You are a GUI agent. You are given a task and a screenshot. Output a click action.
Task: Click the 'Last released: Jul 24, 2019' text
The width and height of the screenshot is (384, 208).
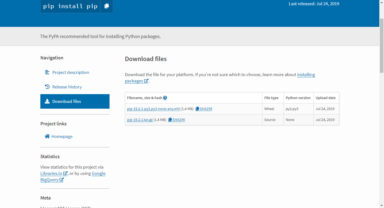tap(314, 4)
